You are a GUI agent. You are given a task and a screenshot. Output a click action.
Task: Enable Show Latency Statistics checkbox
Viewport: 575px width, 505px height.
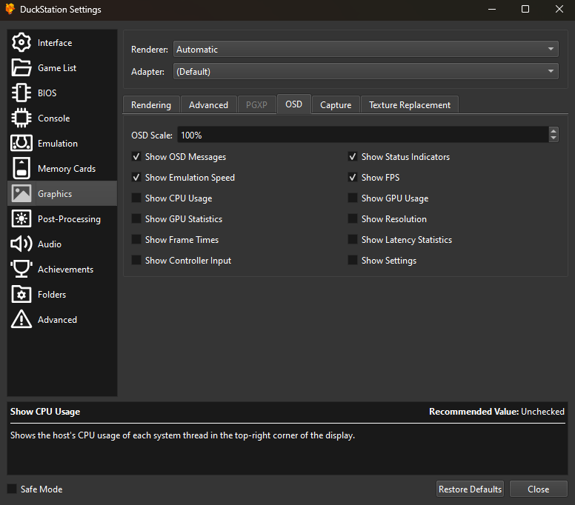353,240
